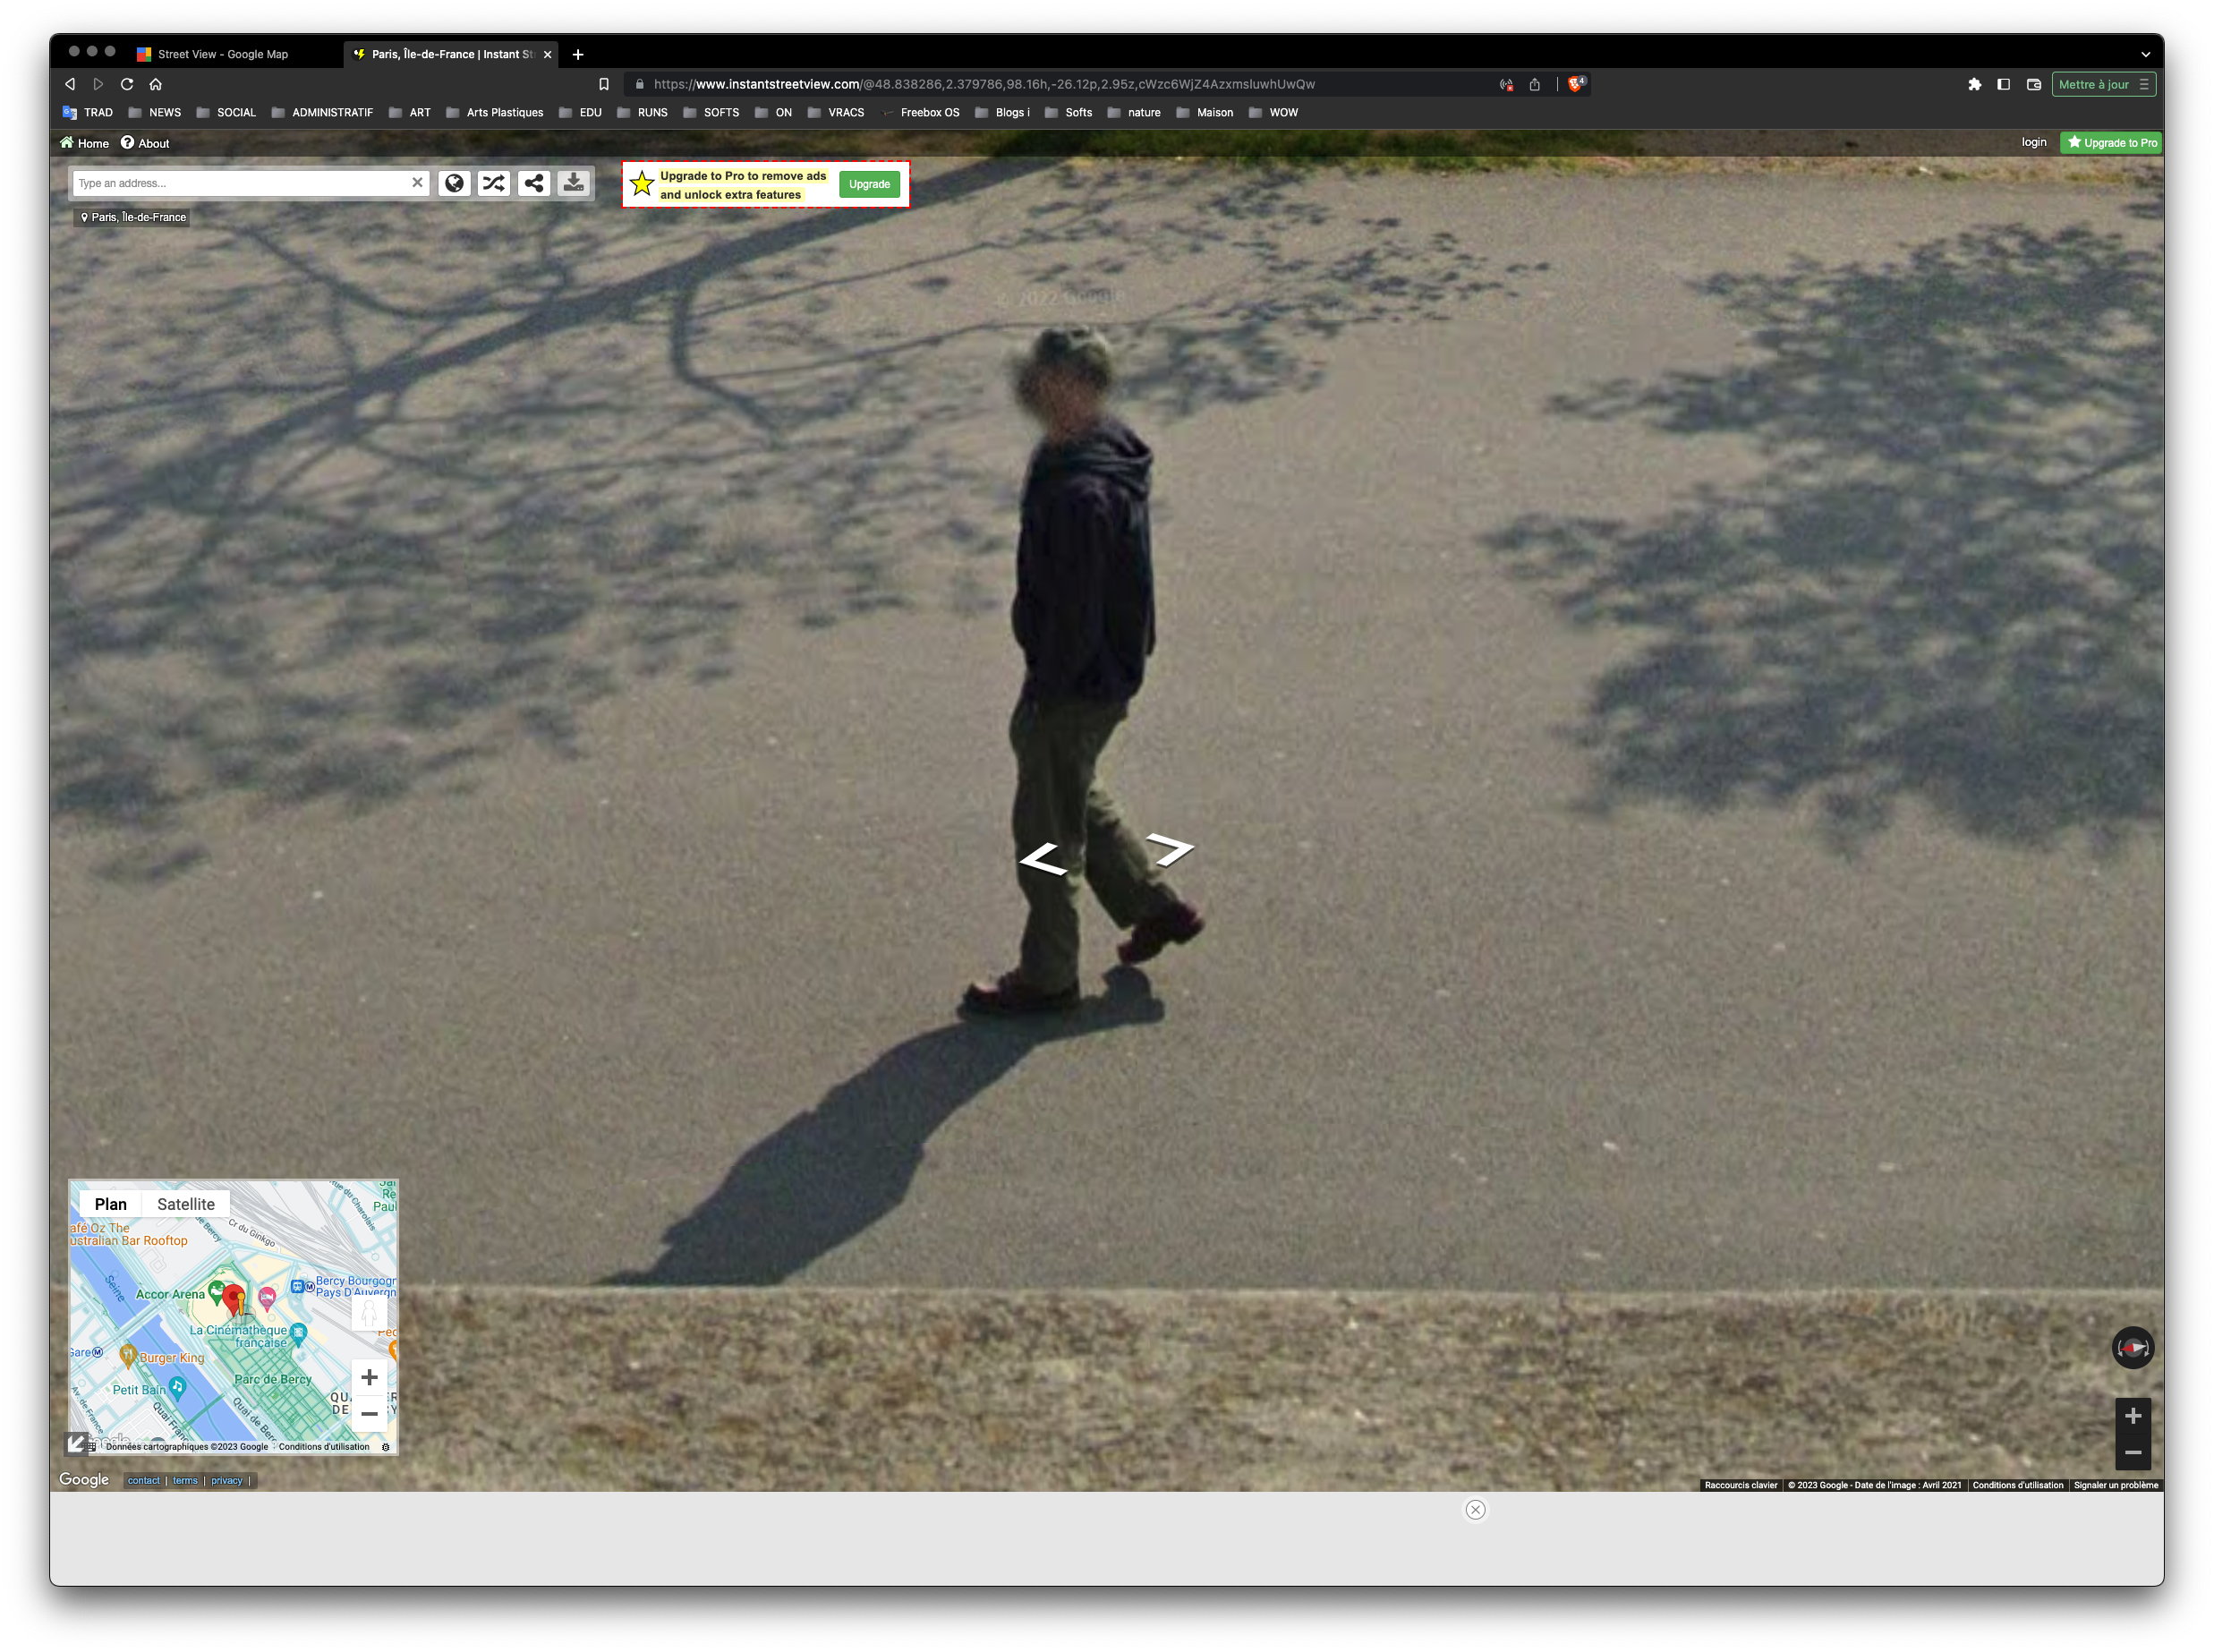Zoom out on the minimap

[369, 1414]
